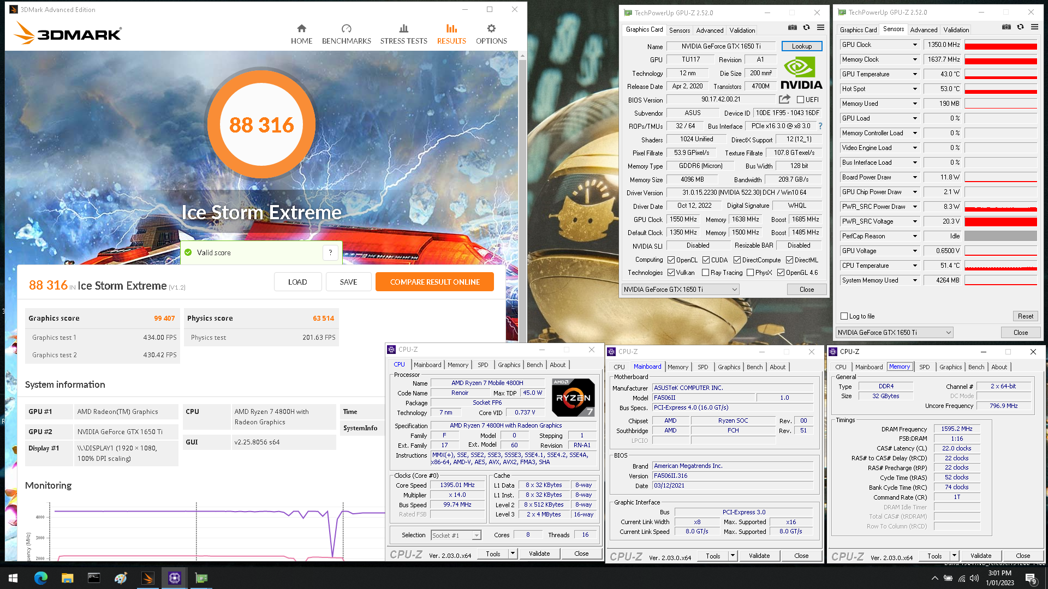Toggle DirectML checkbox in GPU-Z
The width and height of the screenshot is (1048, 589).
[x=789, y=260]
